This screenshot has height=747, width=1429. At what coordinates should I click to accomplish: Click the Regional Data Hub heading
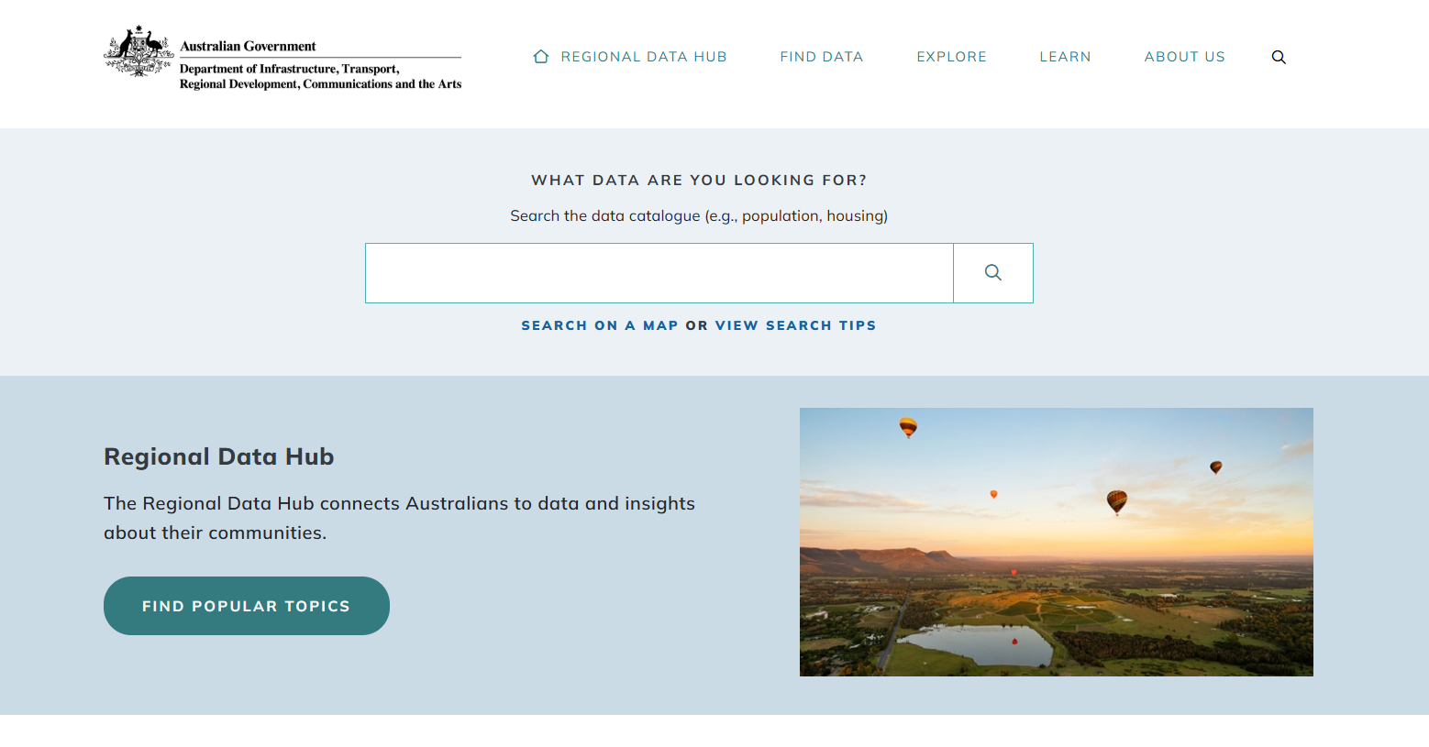tap(218, 456)
